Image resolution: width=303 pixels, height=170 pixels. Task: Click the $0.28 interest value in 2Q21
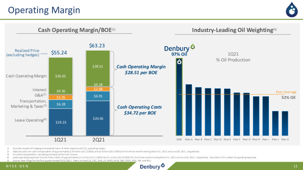[x=98, y=85]
